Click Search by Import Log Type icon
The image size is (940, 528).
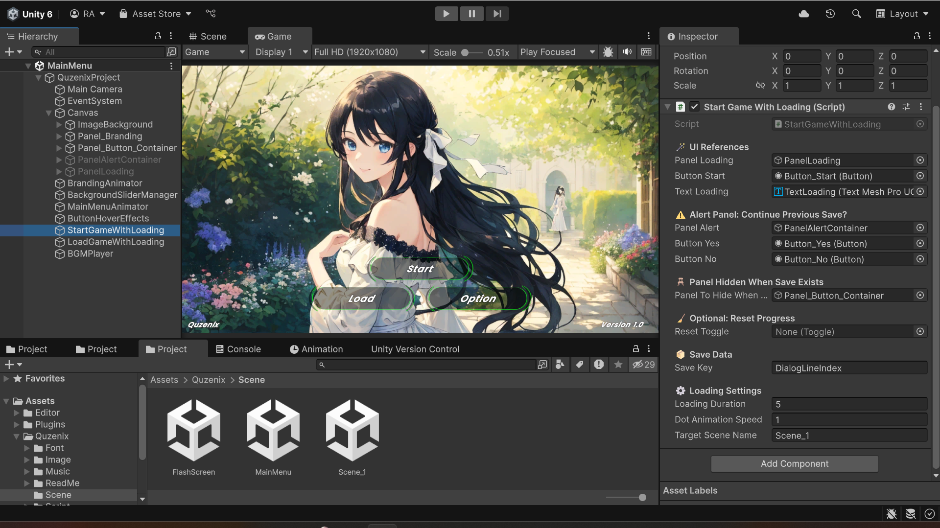tap(599, 364)
